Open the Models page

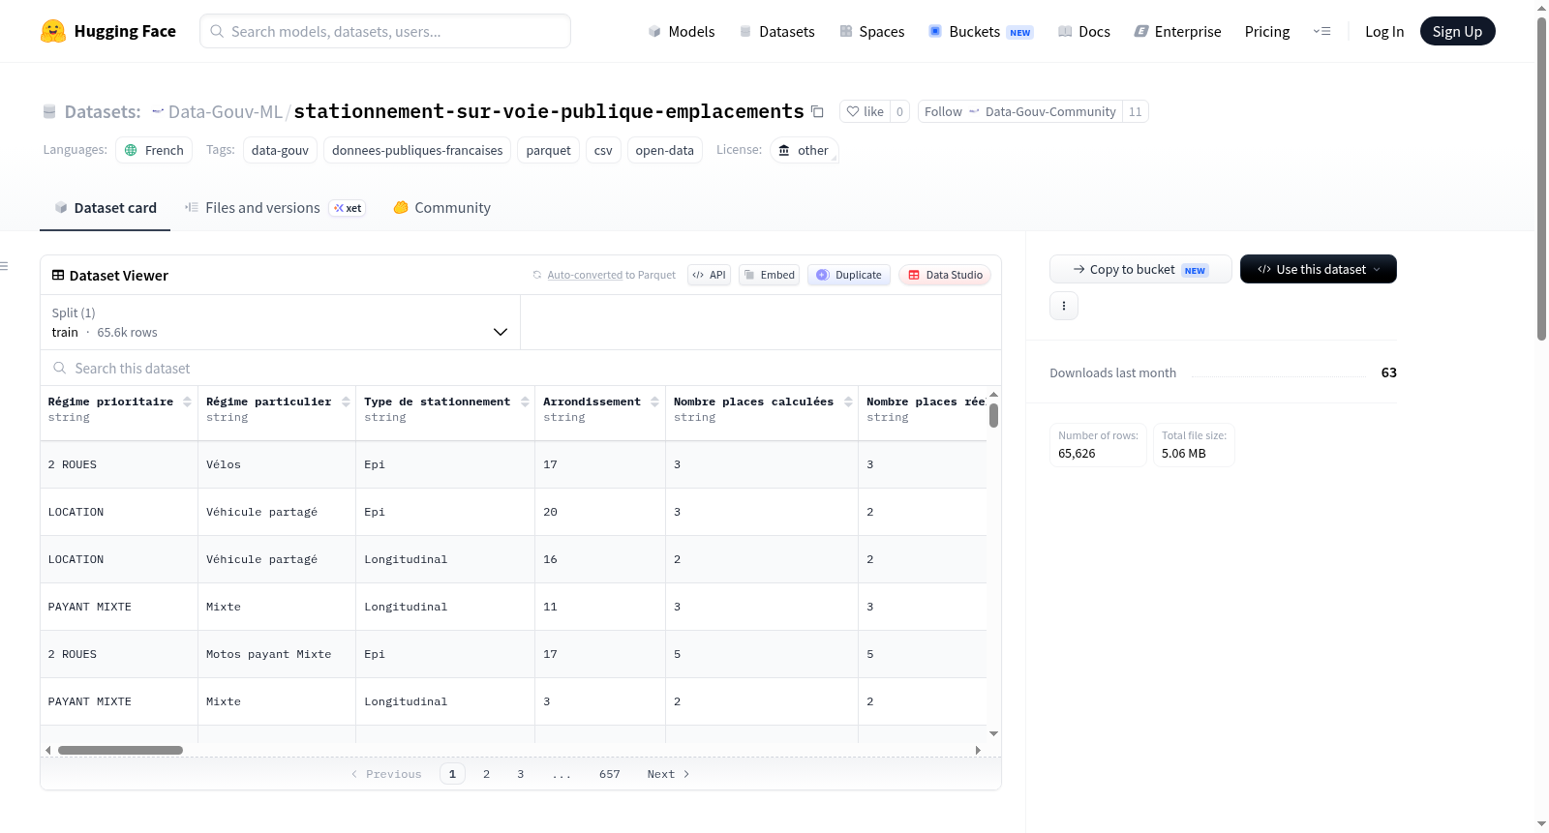[682, 31]
